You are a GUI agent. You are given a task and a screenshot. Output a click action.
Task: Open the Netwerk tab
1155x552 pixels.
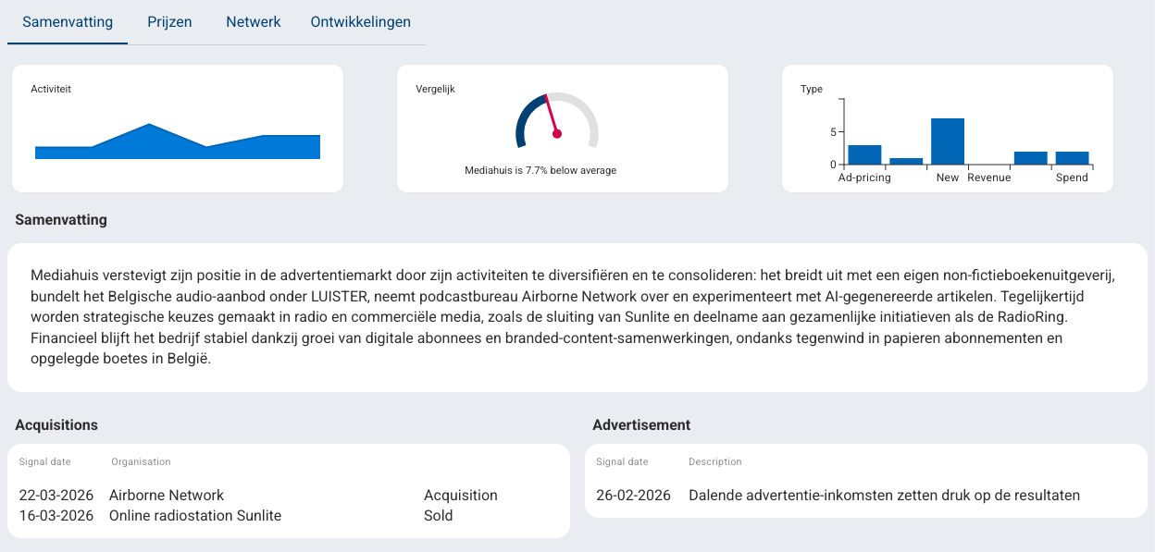[x=254, y=21]
